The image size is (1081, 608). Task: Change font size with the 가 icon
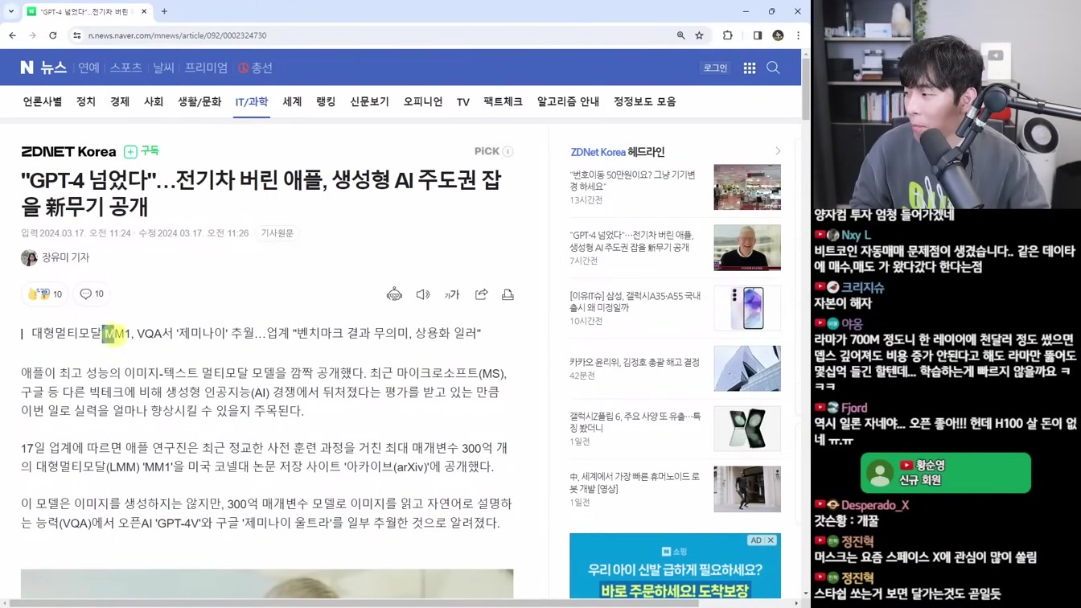tap(452, 294)
